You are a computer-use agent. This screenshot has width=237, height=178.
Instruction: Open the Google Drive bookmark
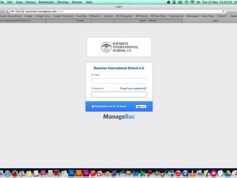click(x=43, y=16)
